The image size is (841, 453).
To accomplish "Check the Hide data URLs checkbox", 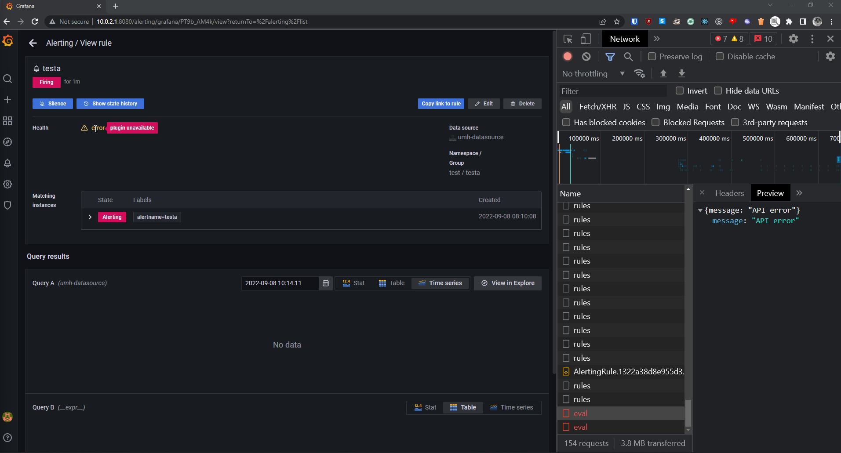I will tap(719, 91).
